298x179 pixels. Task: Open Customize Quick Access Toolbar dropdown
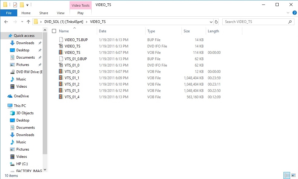[27, 5]
